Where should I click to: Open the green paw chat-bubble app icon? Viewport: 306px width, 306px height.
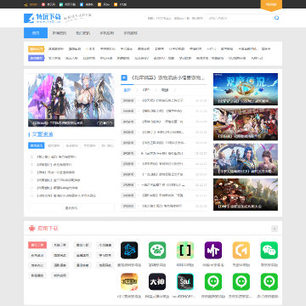pyautogui.click(x=157, y=250)
